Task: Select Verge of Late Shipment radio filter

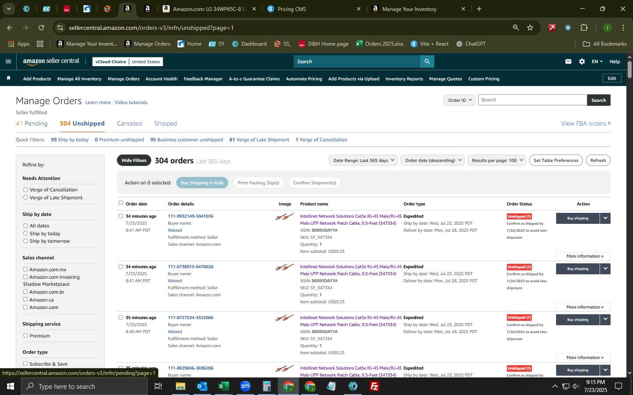Action: (x=25, y=197)
